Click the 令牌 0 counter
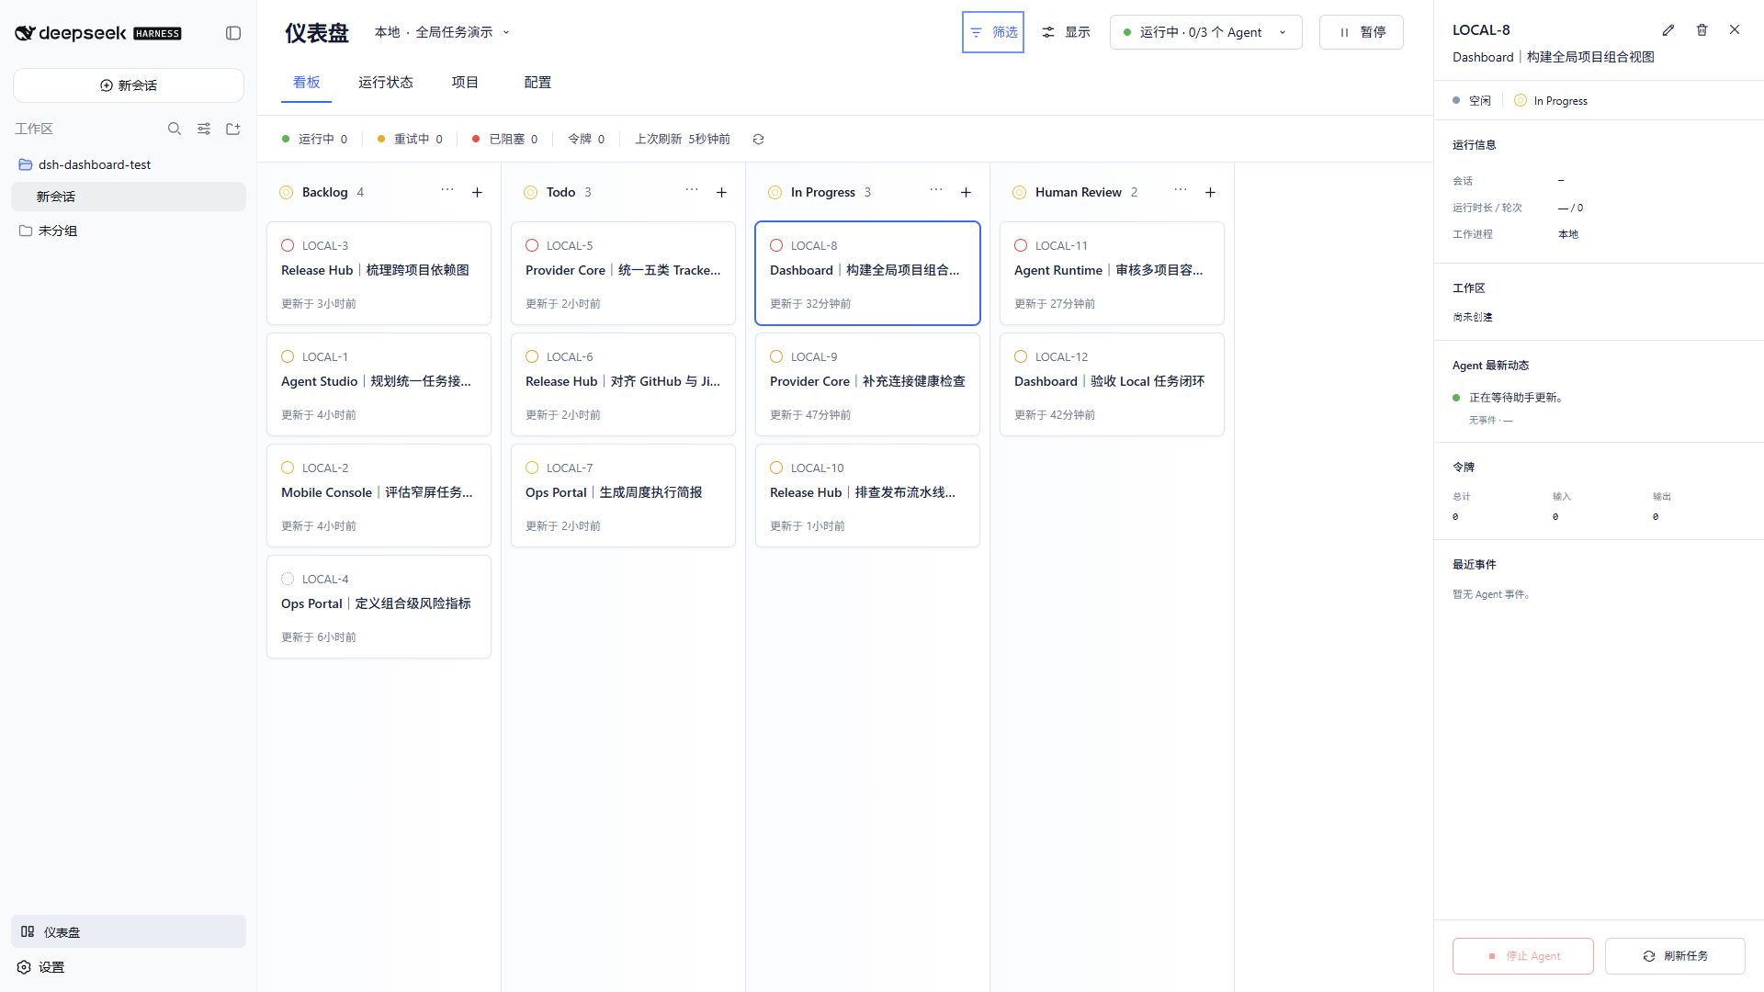 tap(586, 140)
